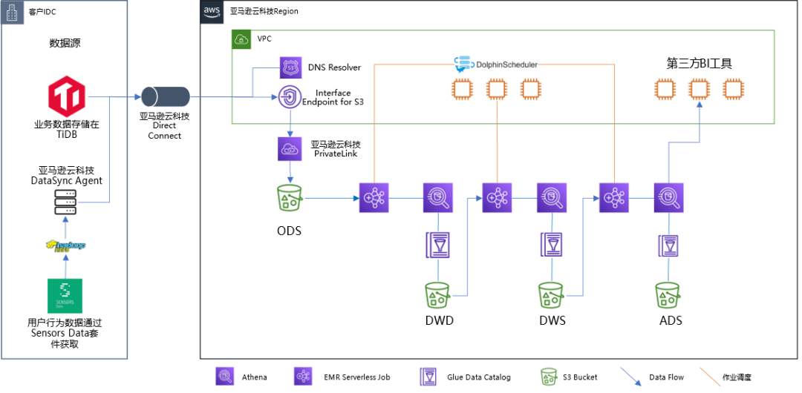Image resolution: width=802 pixels, height=393 pixels.
Task: Click the DolphinScheduler instance with the orange line below
Action: point(496,89)
